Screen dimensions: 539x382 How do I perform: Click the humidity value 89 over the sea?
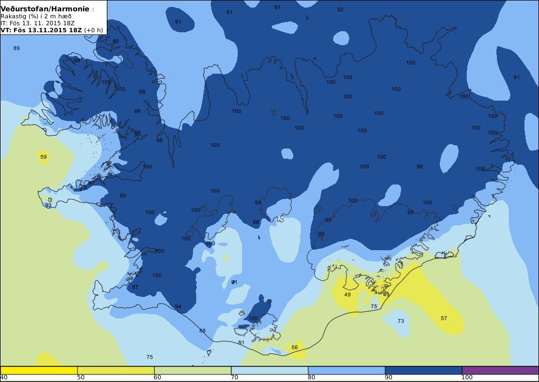(17, 48)
